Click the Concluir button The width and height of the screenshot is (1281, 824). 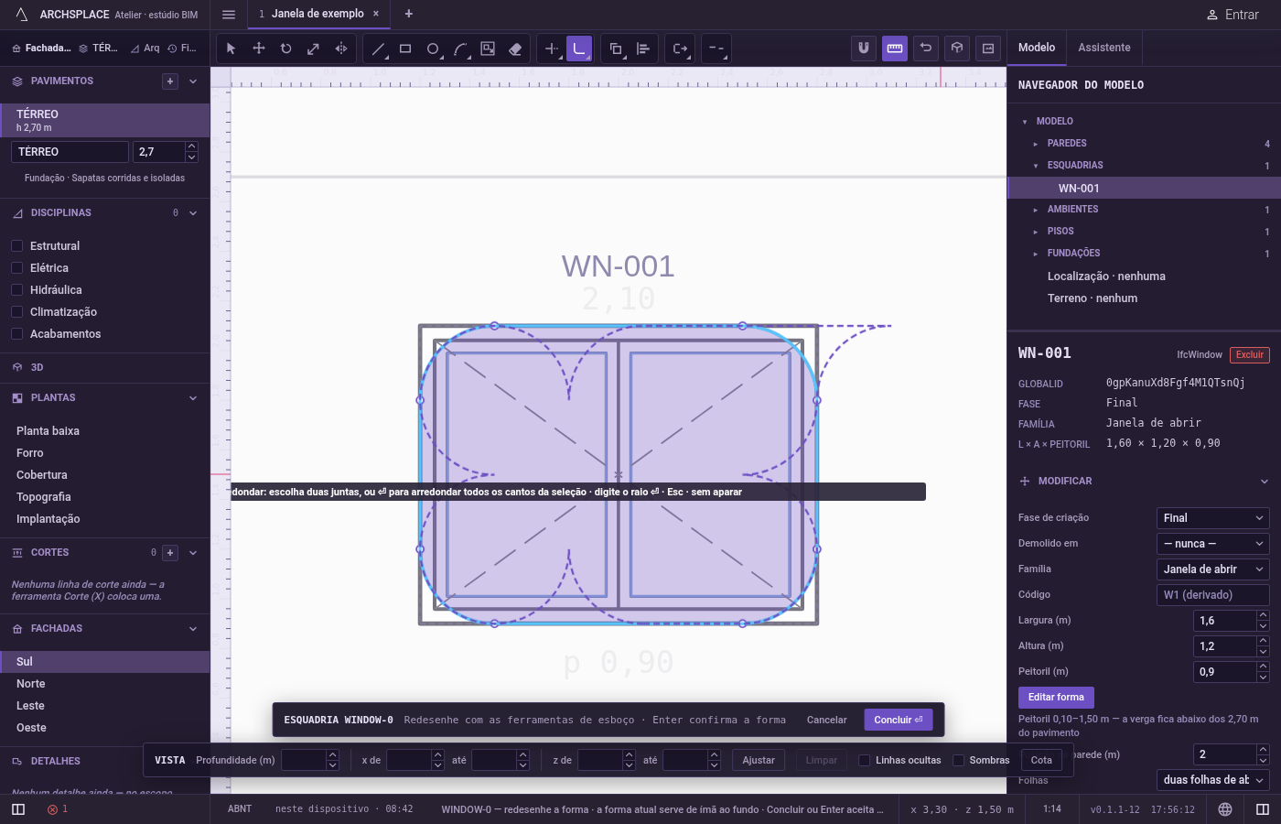899,720
